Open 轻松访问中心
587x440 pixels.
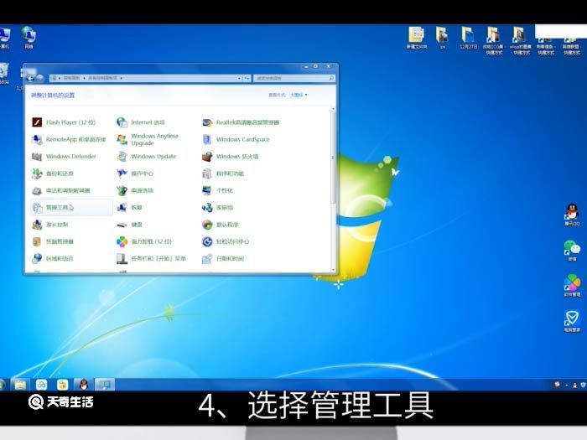coord(226,241)
